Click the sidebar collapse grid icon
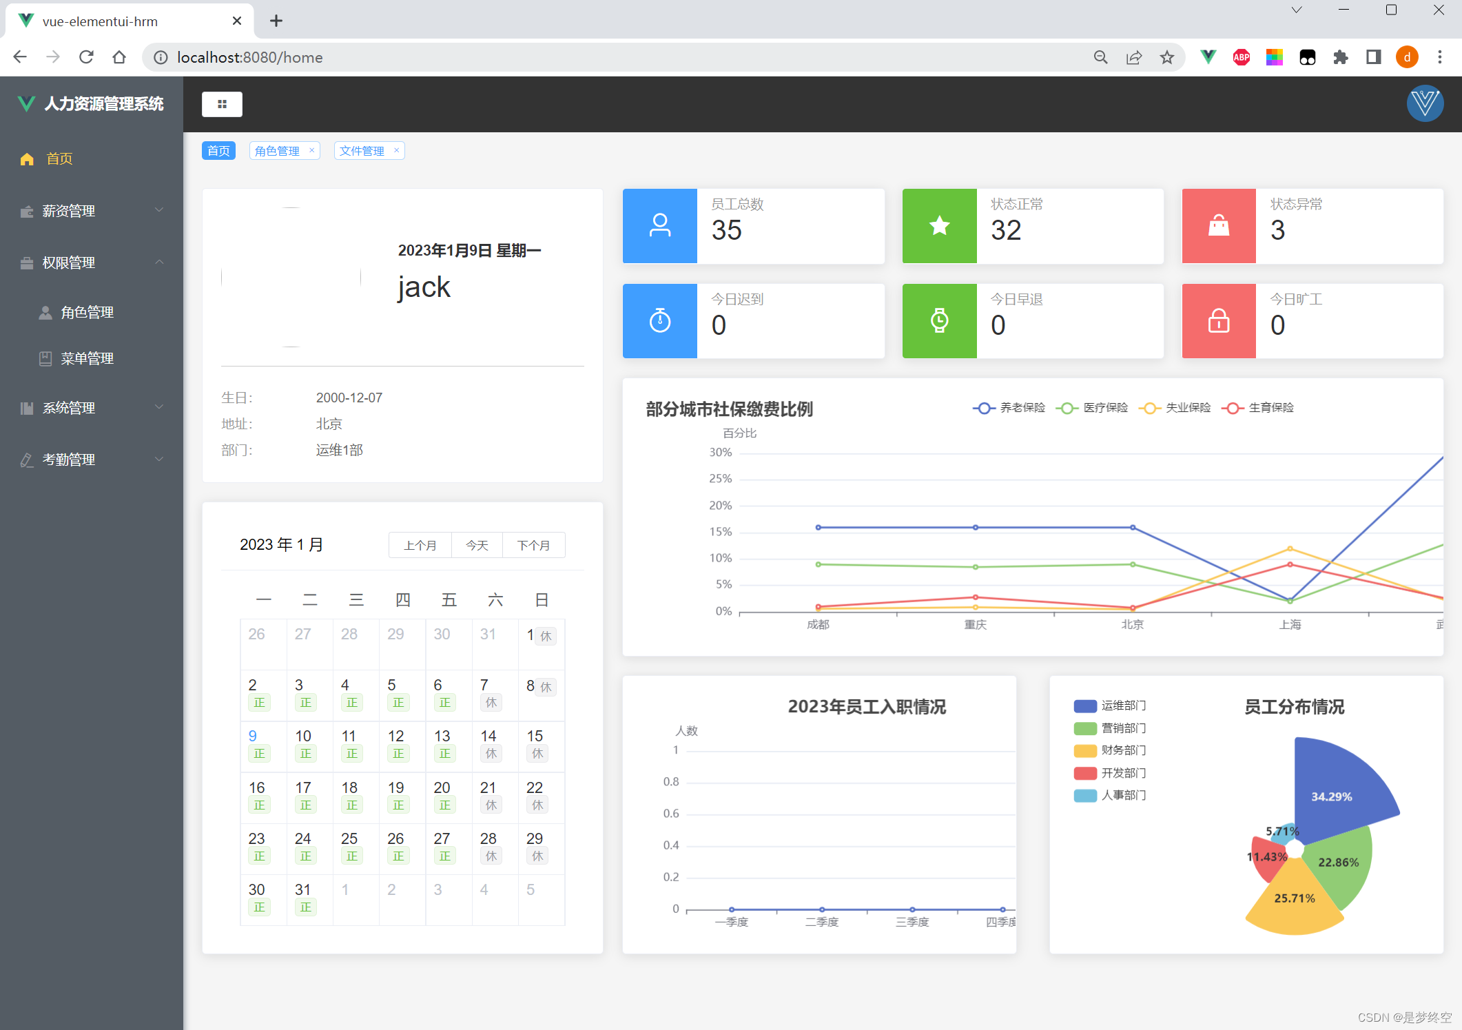Viewport: 1462px width, 1030px height. tap(222, 104)
